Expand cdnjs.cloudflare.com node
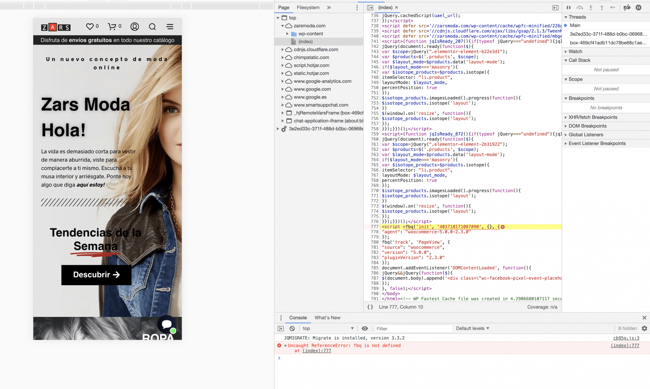This screenshot has width=650, height=389. point(282,50)
